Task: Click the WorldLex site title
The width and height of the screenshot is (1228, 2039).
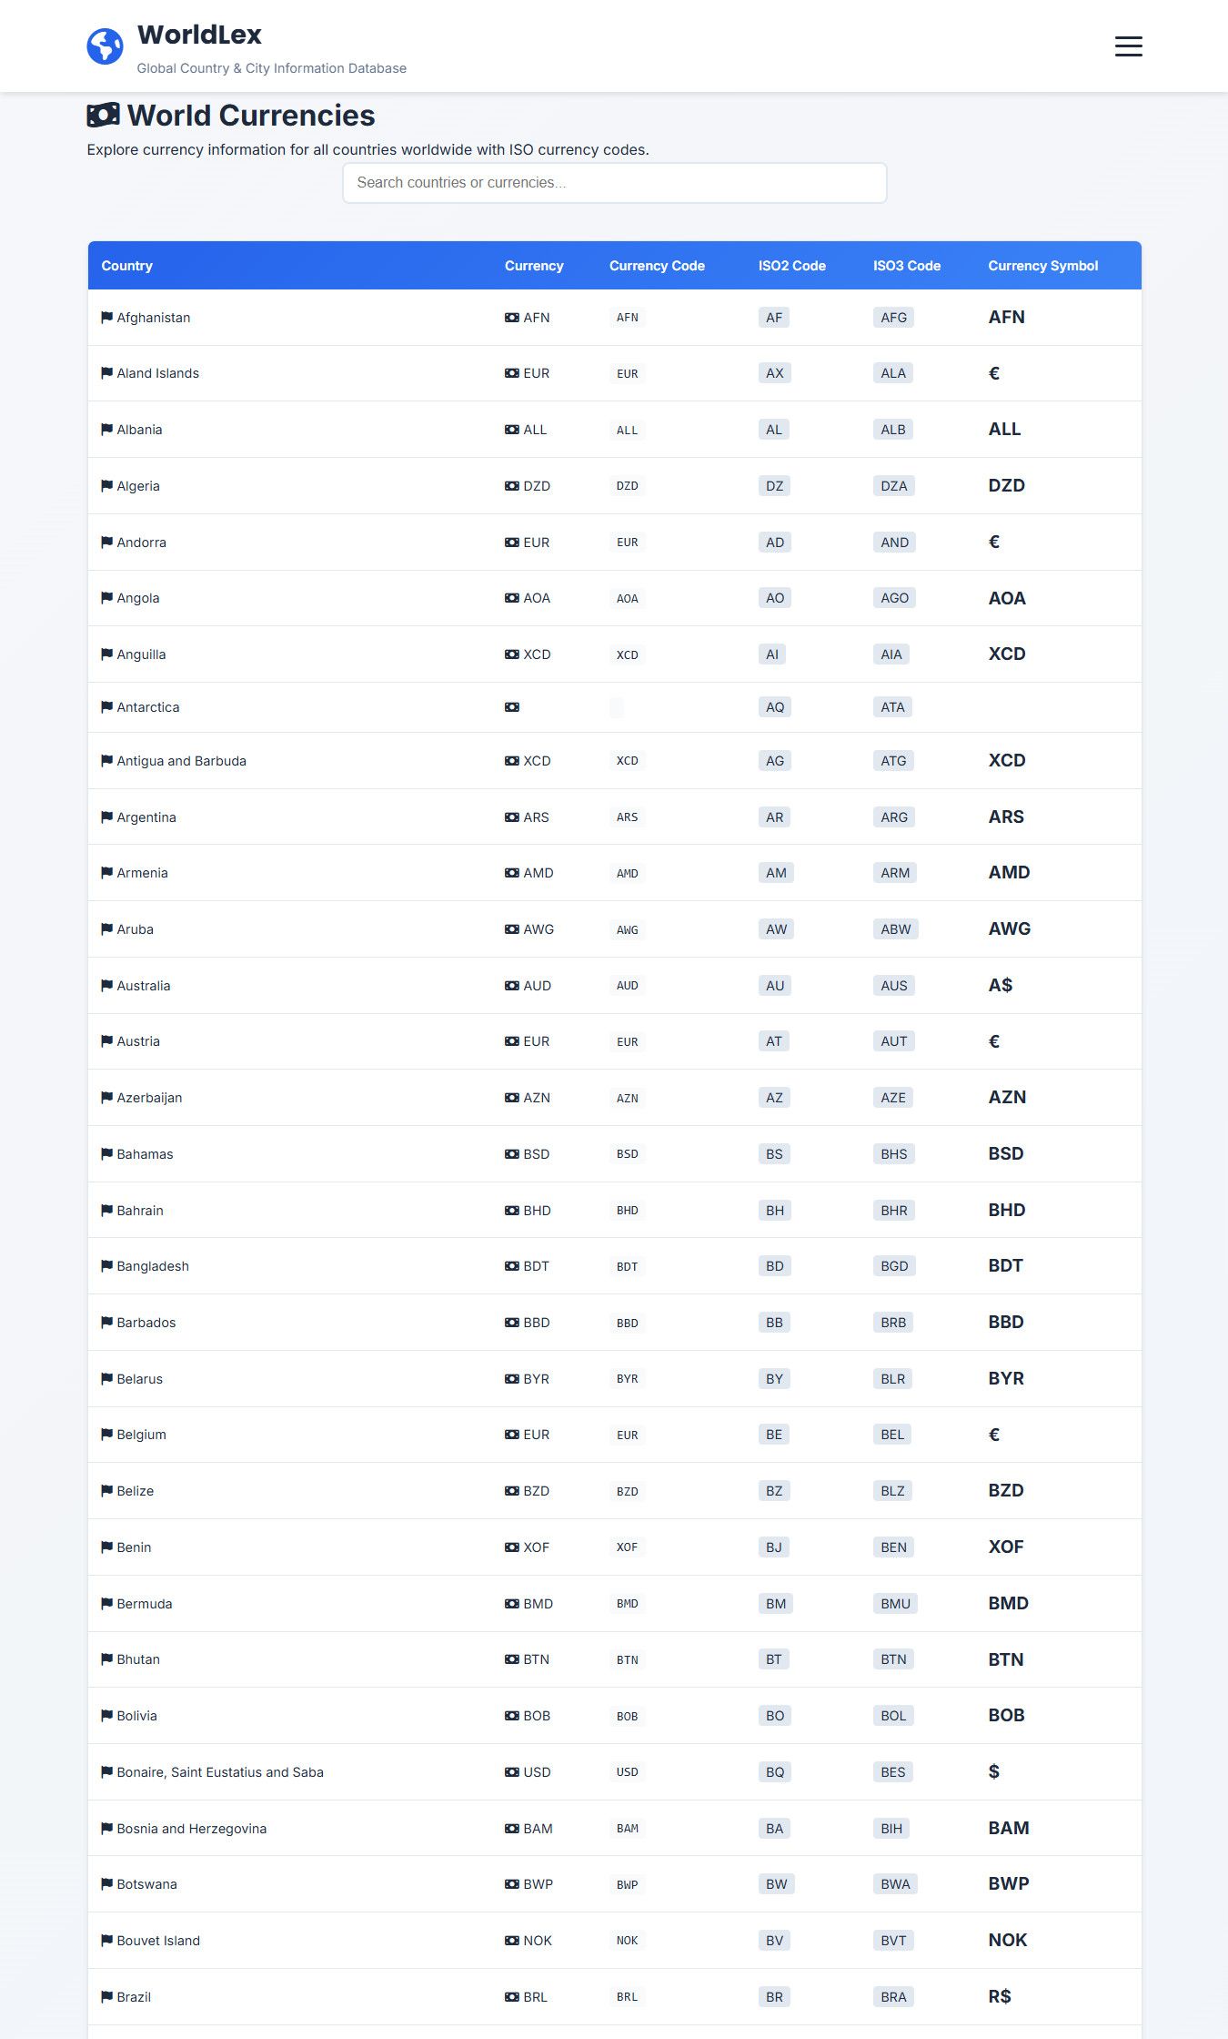Action: point(199,35)
